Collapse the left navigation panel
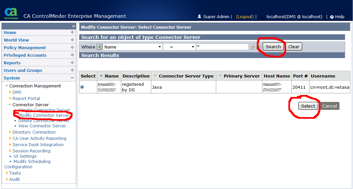Screen dimensions: 353x189 [x=74, y=26]
